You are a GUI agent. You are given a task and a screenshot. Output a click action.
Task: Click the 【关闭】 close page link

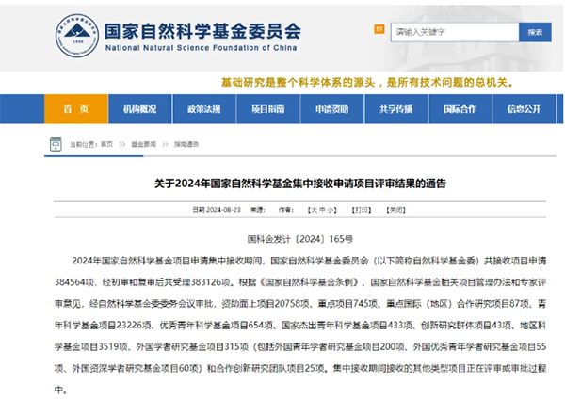click(x=395, y=210)
